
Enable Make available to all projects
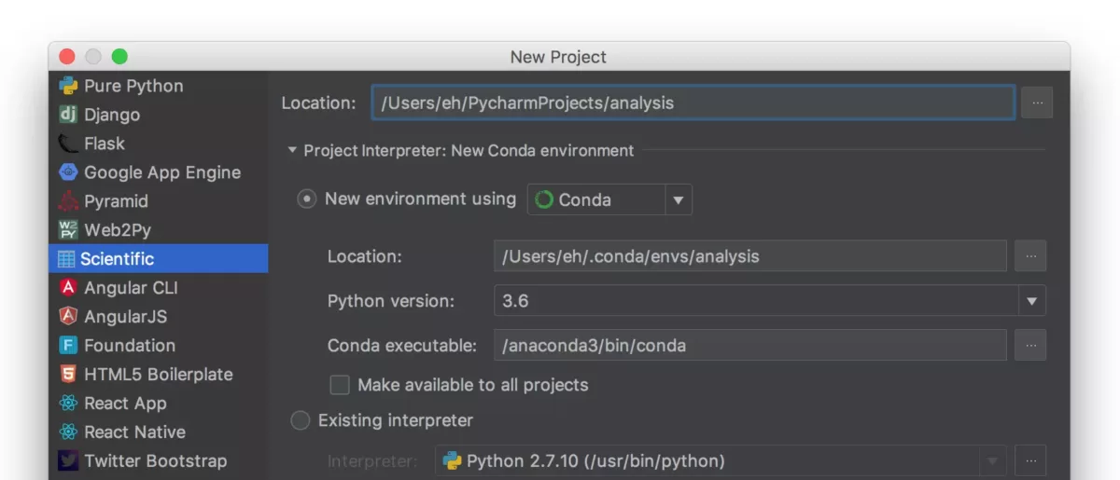[x=340, y=385]
